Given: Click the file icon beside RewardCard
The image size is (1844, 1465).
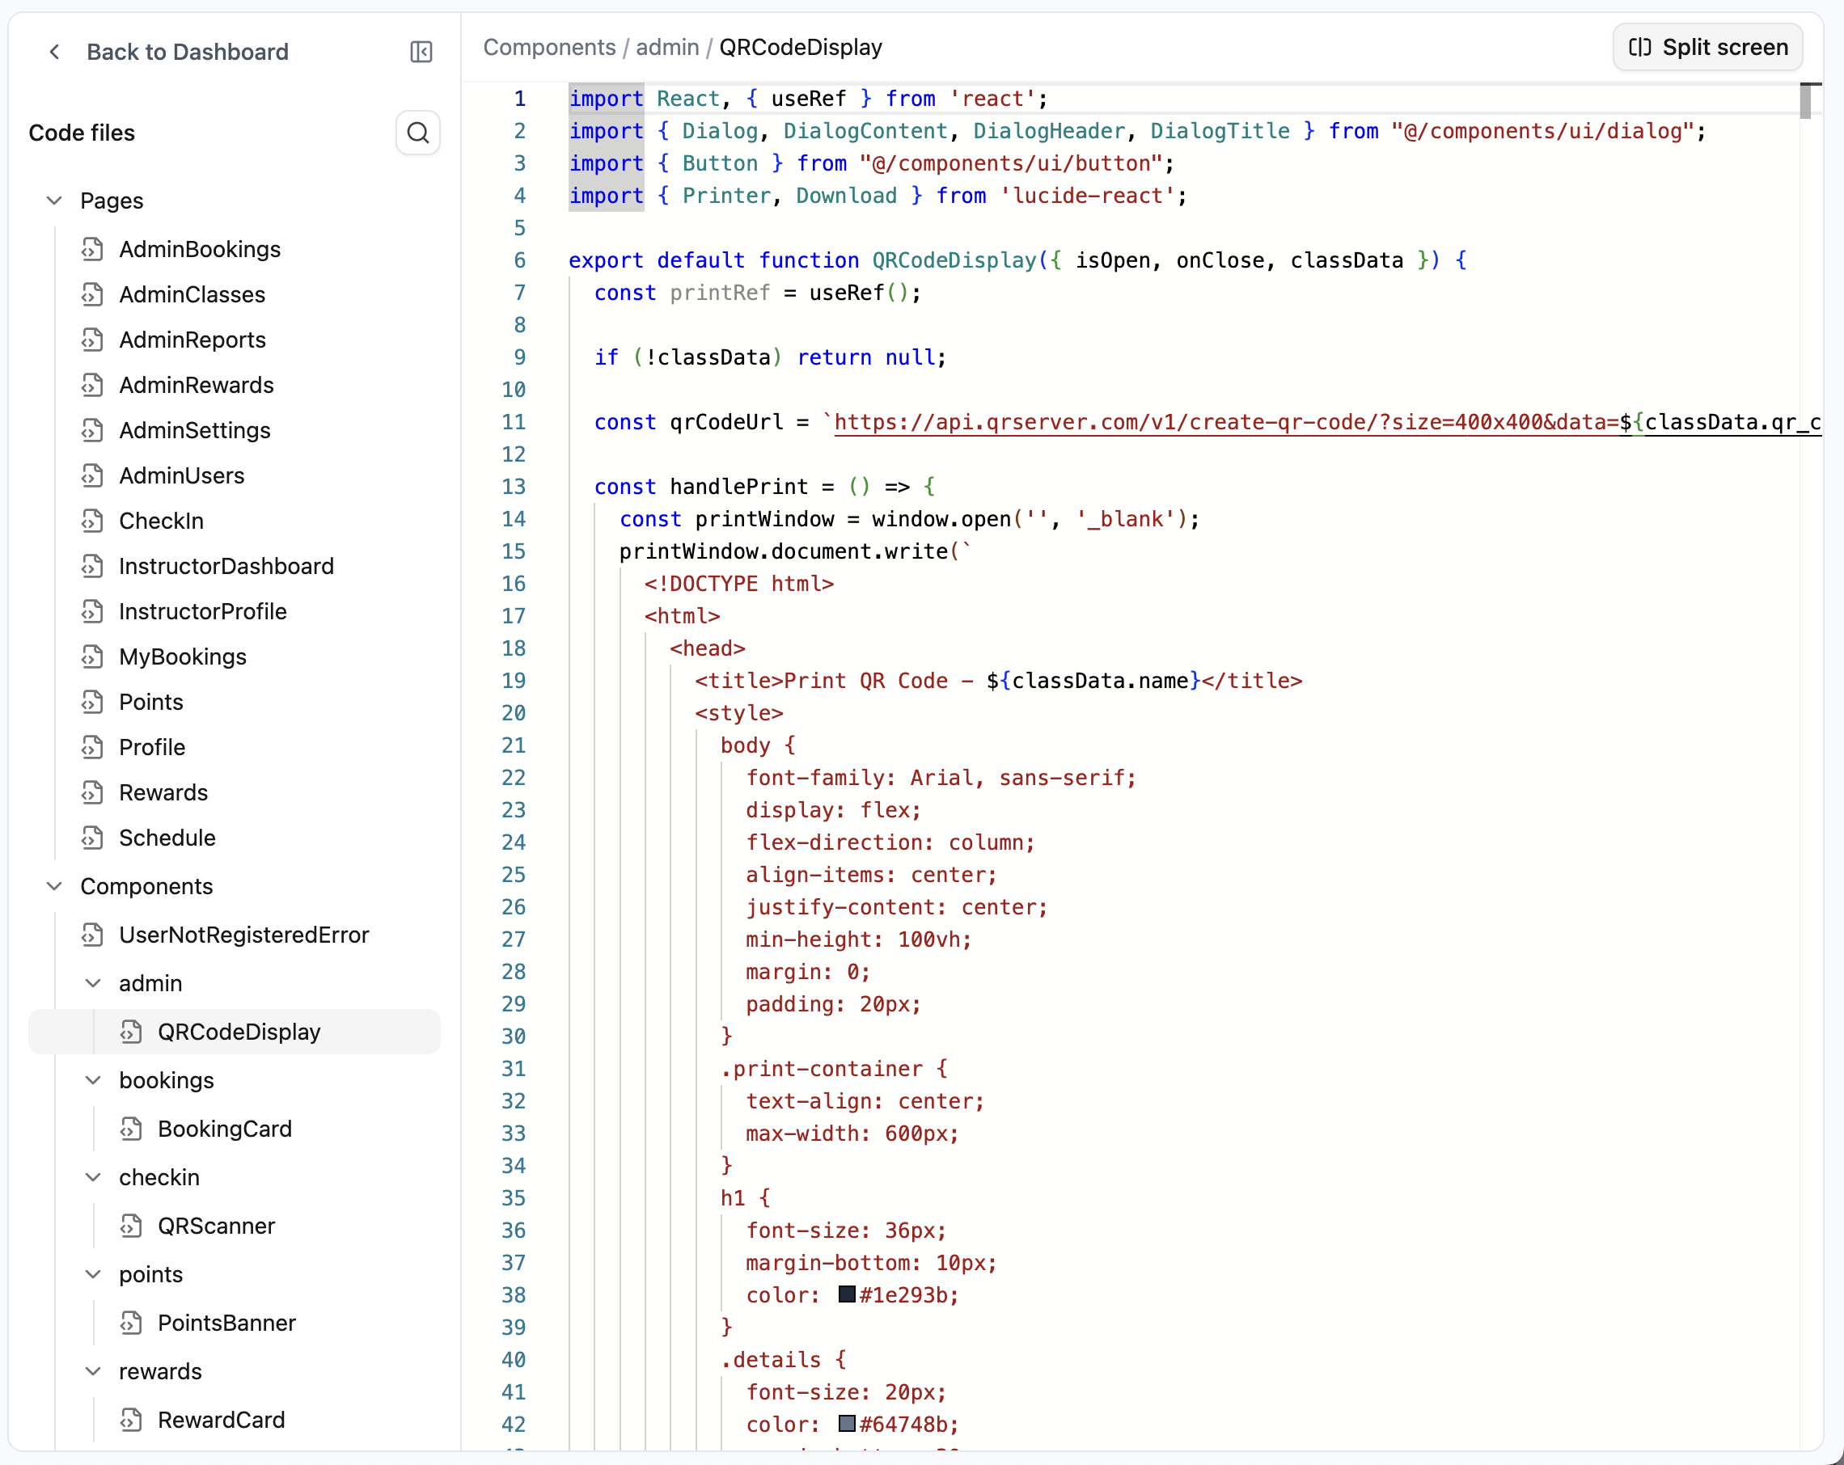Looking at the screenshot, I should pos(132,1420).
